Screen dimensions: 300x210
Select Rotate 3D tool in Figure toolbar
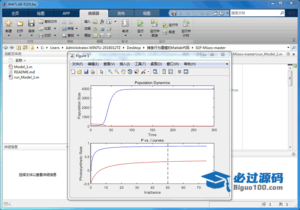(x=130, y=71)
